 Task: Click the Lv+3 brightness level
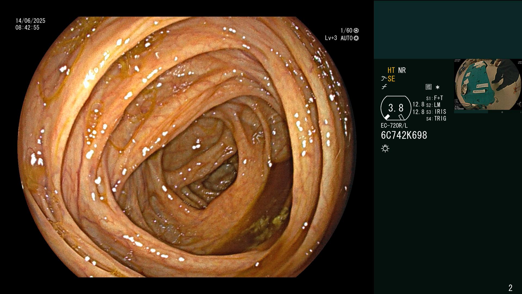tap(331, 38)
